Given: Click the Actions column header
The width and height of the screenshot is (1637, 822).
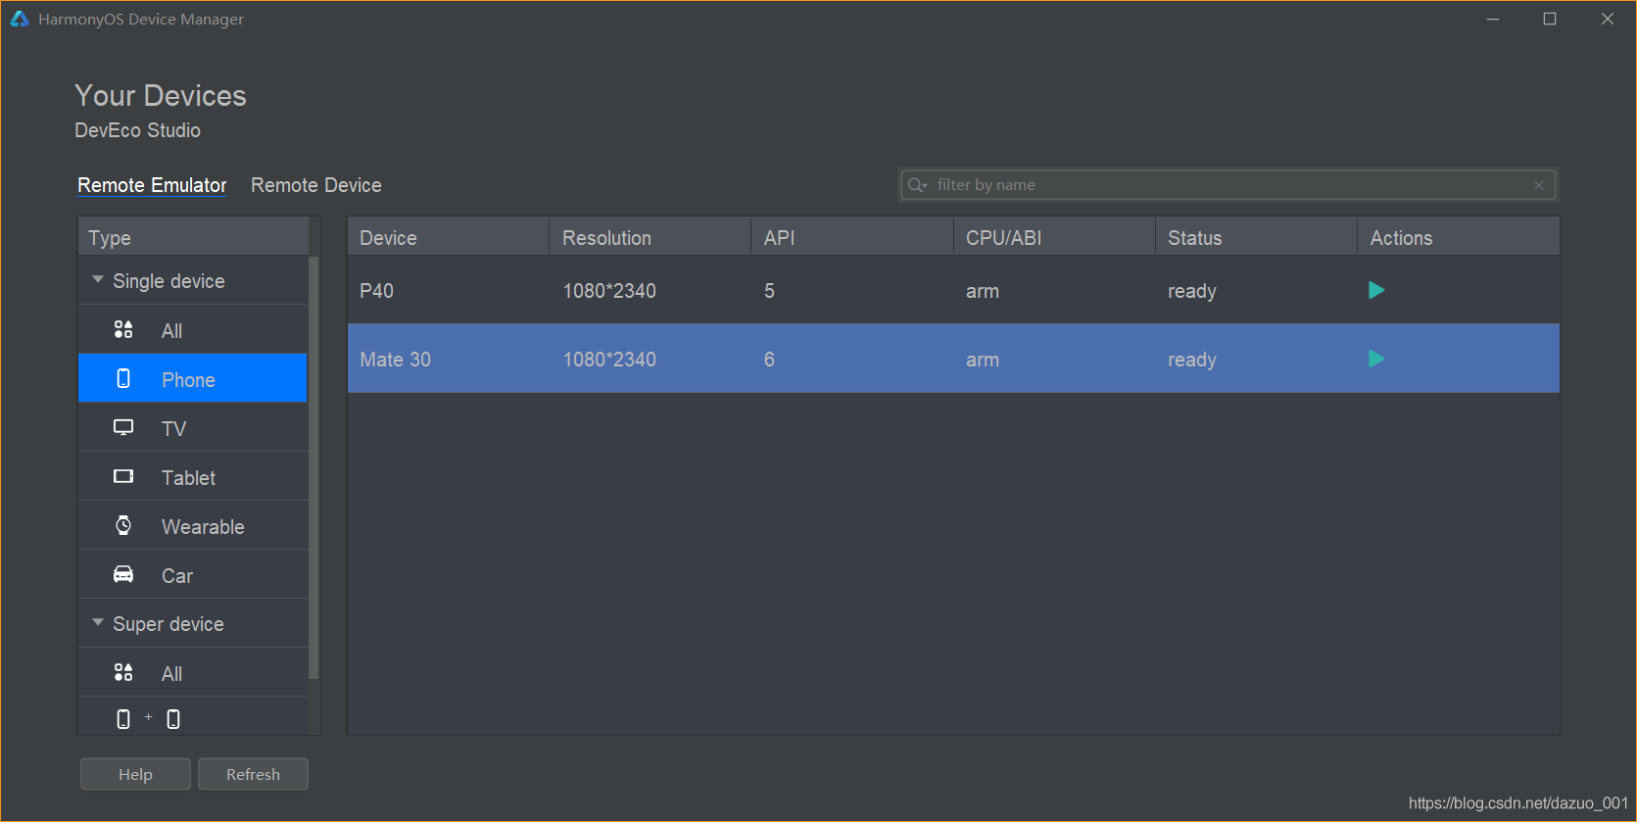Looking at the screenshot, I should click(x=1459, y=237).
